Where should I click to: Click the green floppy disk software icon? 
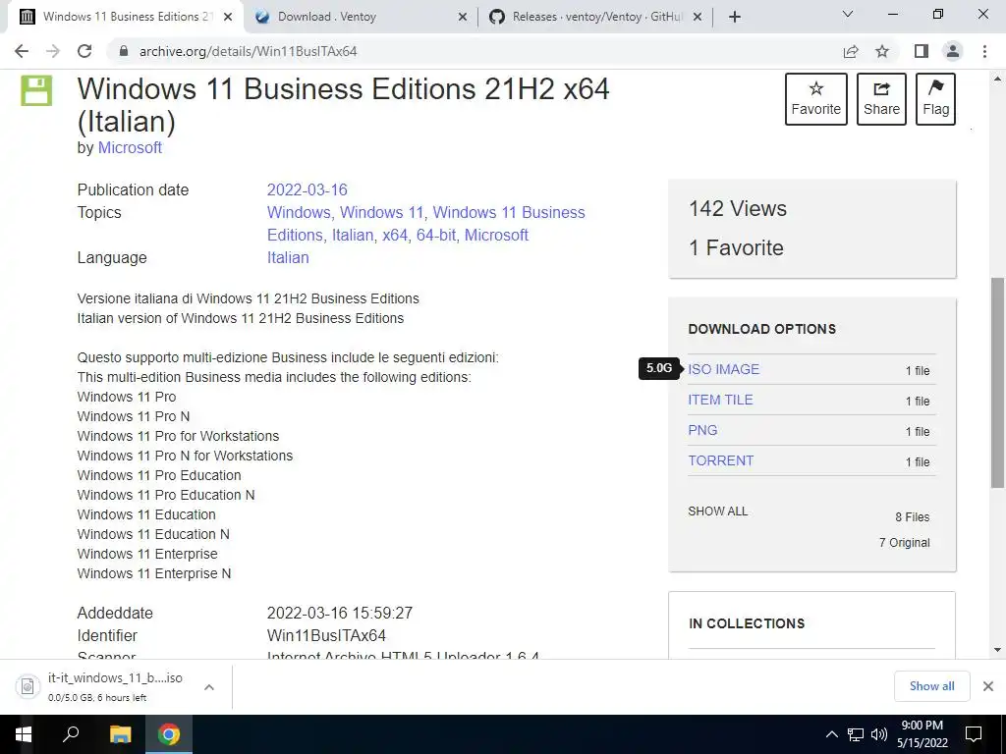36,90
